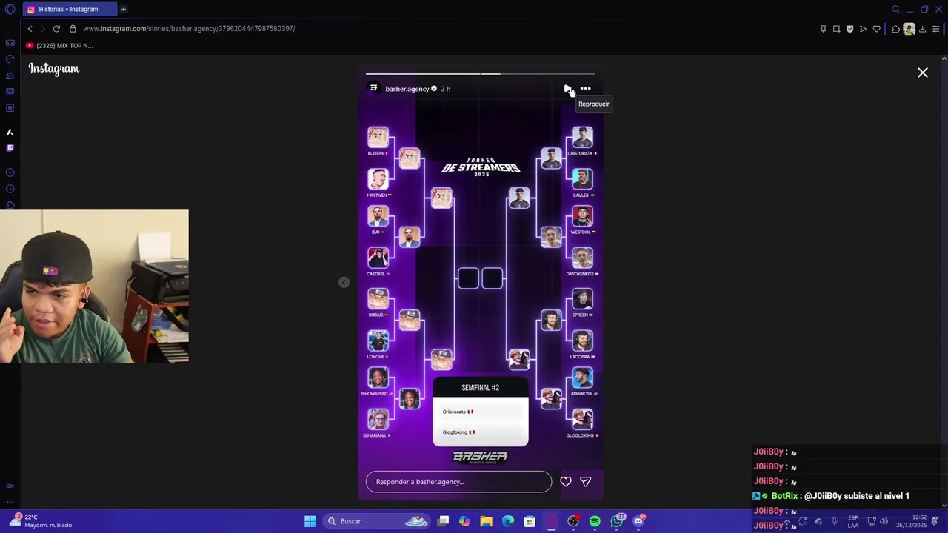Screen dimensions: 948x533
Task: Click the address bar URL
Action: (x=190, y=29)
